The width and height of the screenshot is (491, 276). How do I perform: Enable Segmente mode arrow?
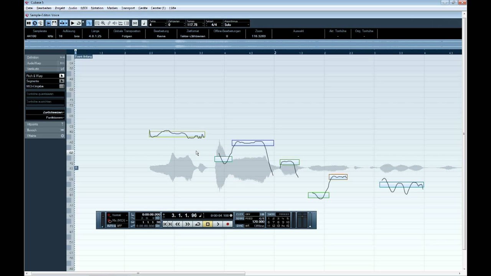[x=62, y=81]
